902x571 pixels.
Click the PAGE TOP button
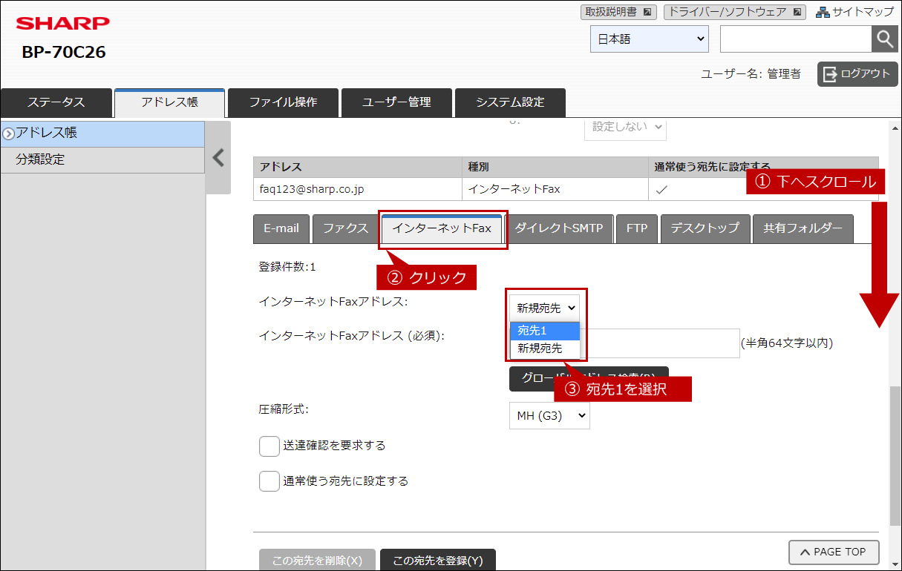tap(834, 552)
